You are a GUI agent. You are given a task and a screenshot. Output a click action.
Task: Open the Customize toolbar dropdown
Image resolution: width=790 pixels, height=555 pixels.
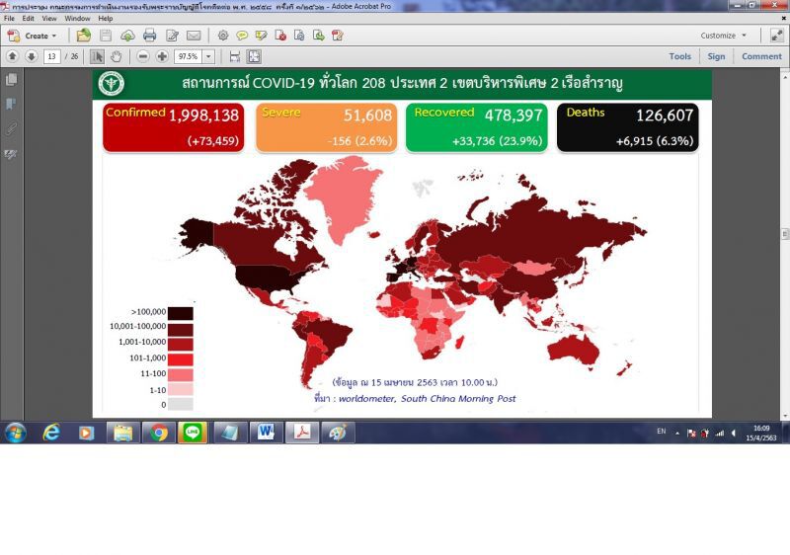point(724,36)
